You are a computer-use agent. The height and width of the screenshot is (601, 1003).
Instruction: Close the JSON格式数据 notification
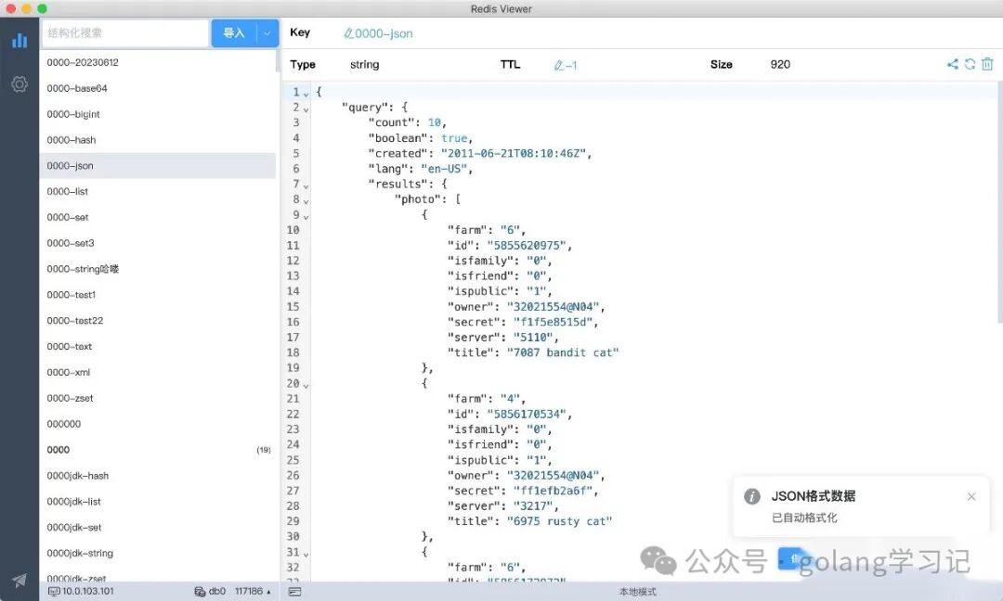pyautogui.click(x=971, y=496)
